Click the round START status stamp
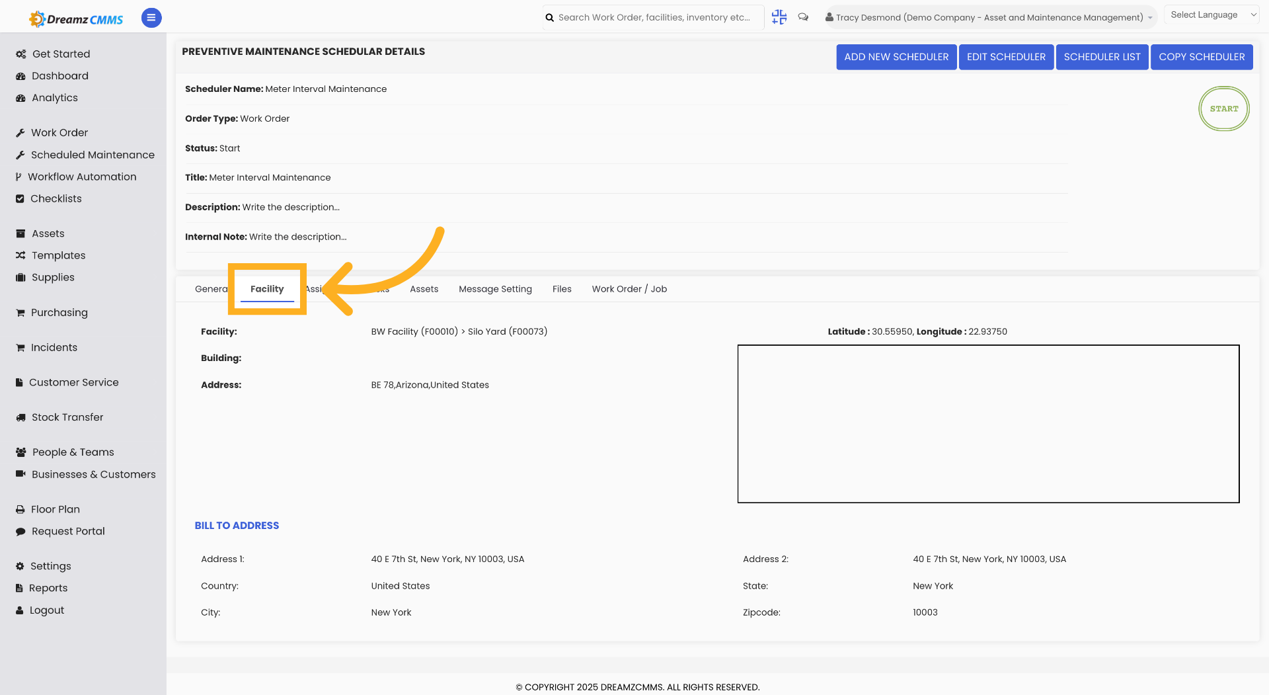The width and height of the screenshot is (1269, 695). [x=1223, y=108]
